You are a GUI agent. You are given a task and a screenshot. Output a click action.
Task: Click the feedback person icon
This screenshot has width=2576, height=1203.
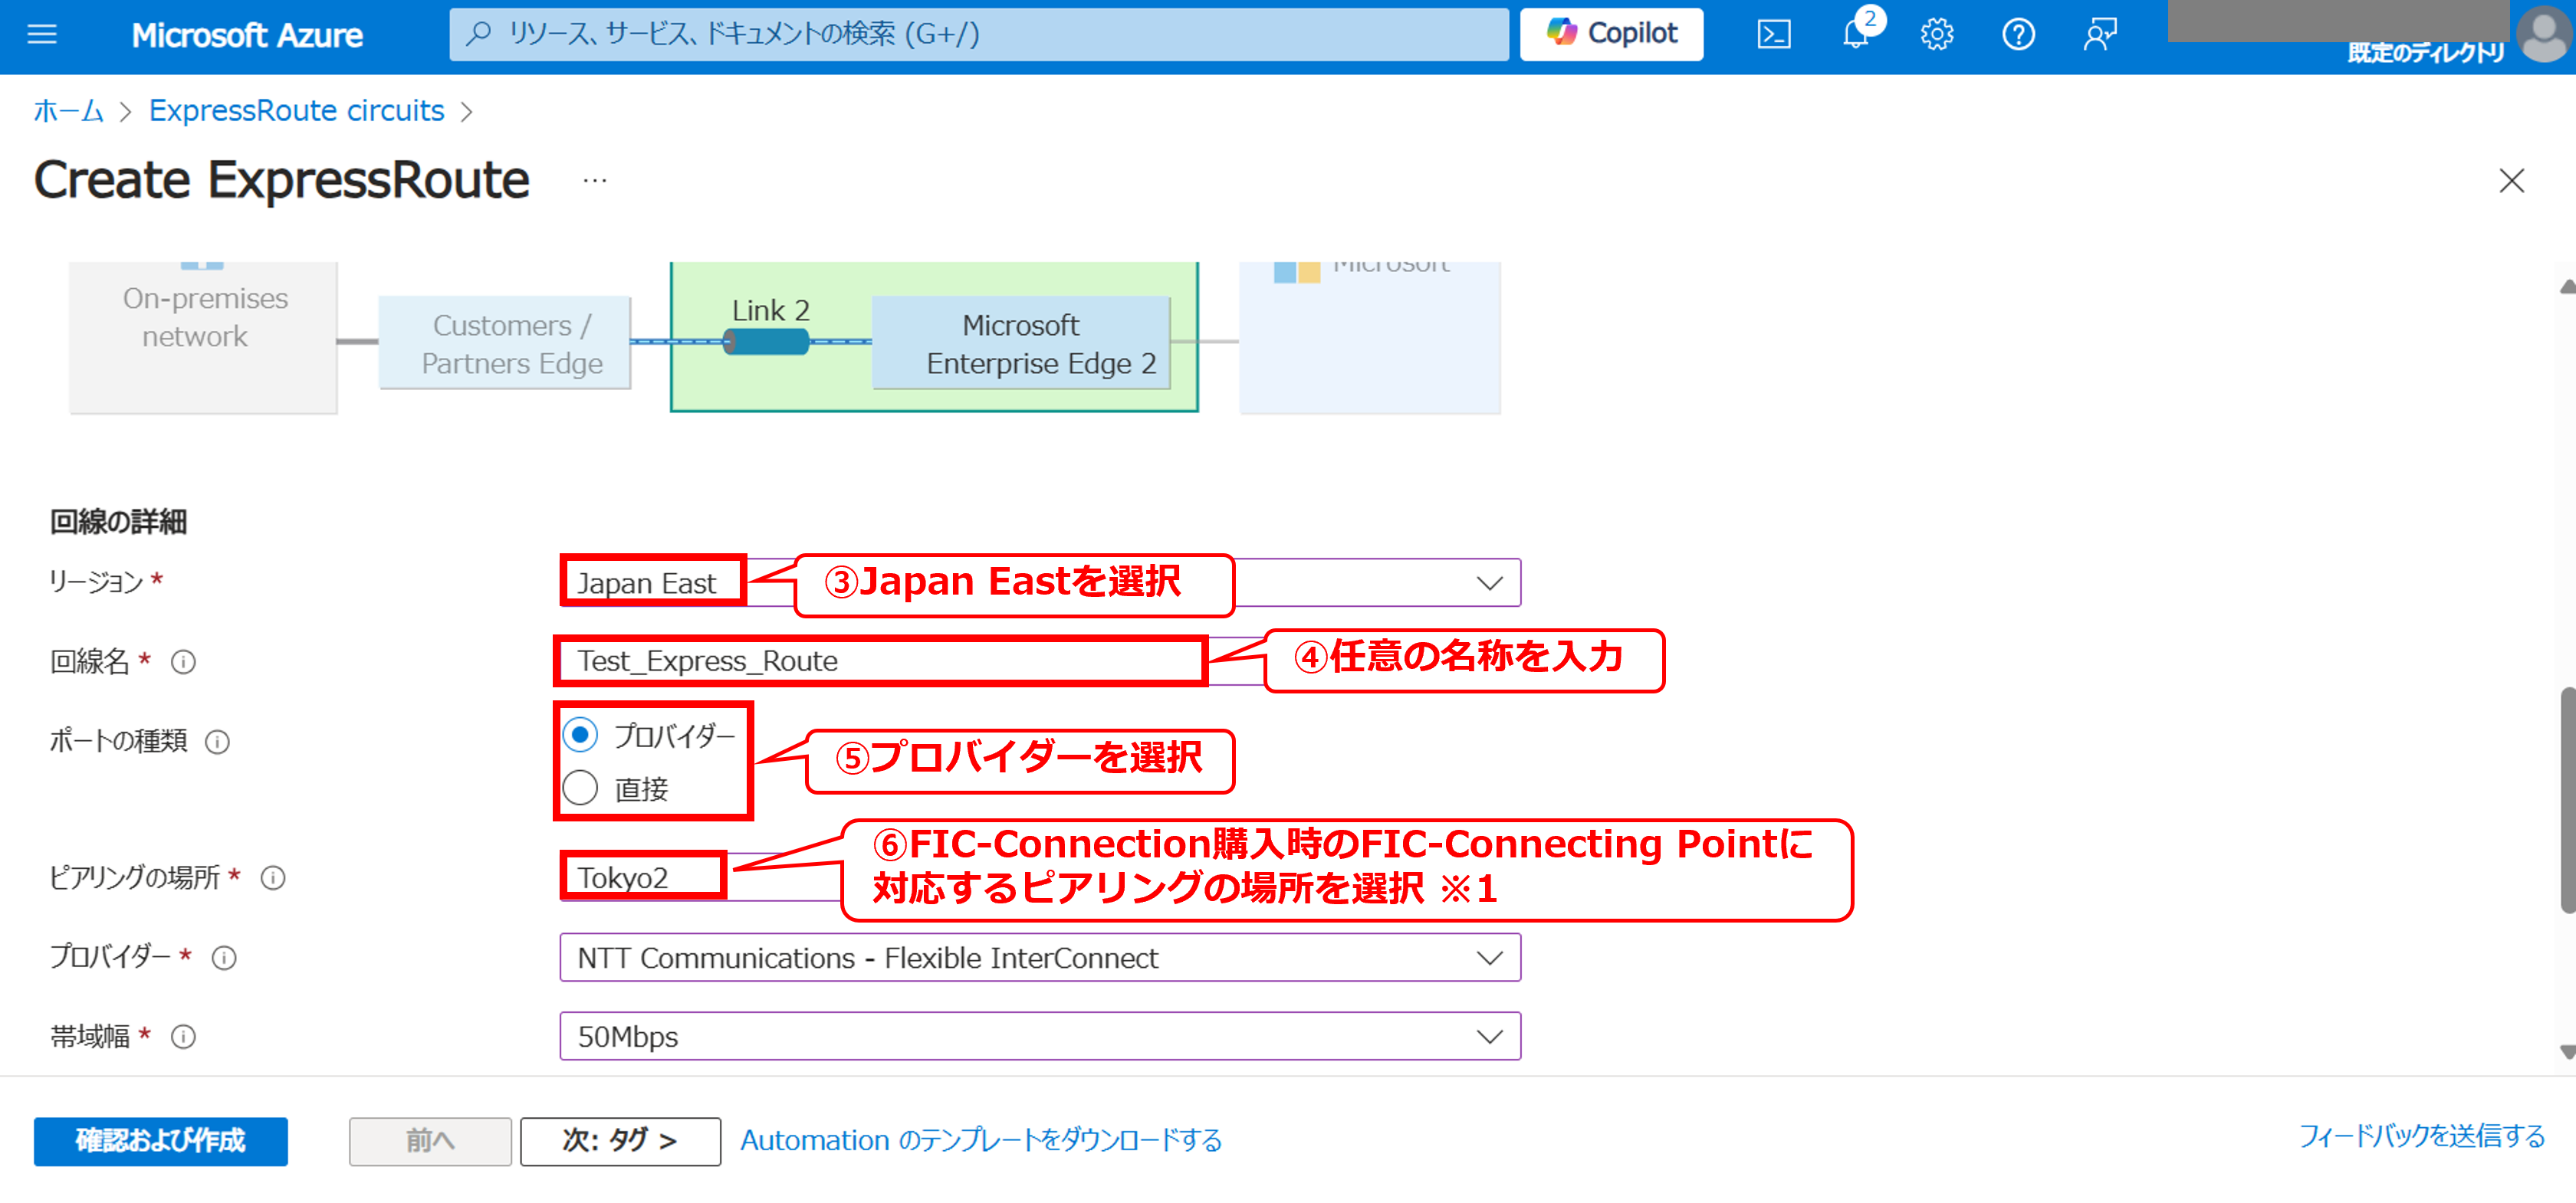tap(2099, 35)
